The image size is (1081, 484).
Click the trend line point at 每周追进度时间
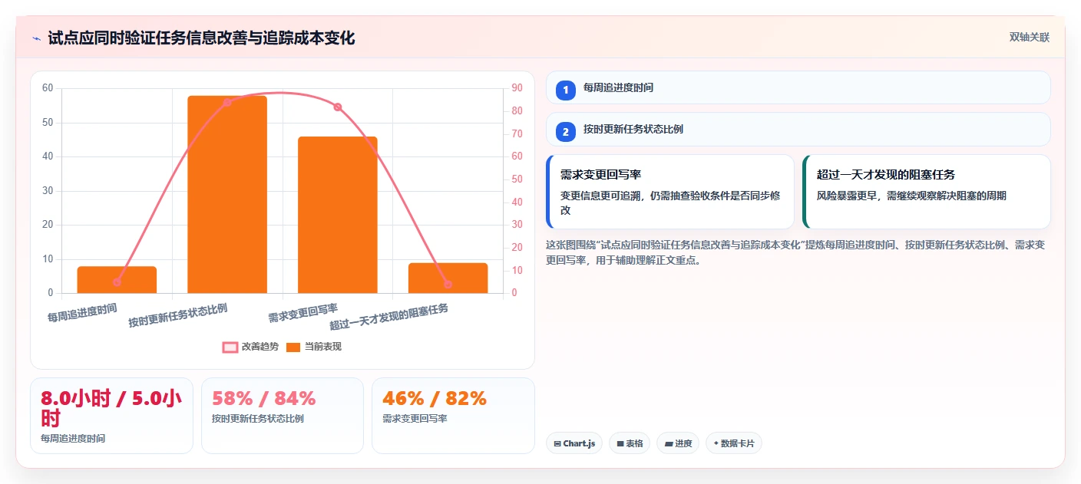click(117, 282)
